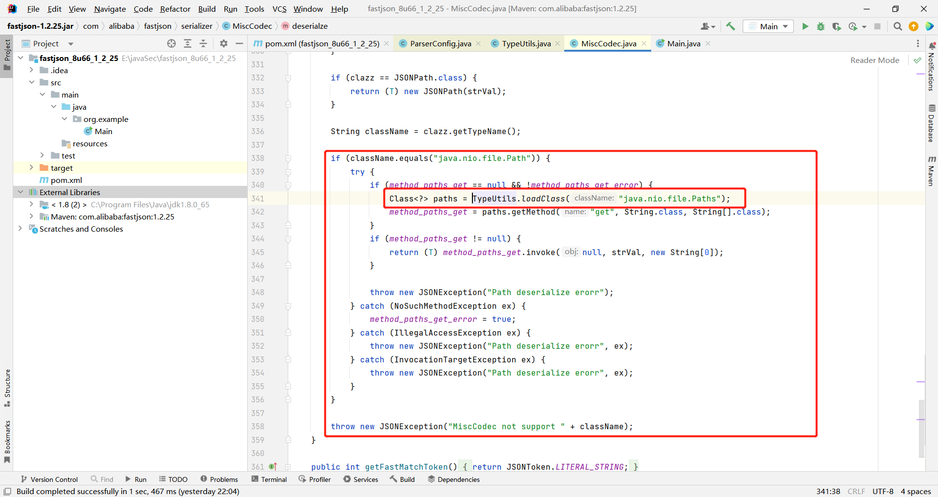Image resolution: width=938 pixels, height=497 pixels.
Task: Toggle tool window bars icon in status bar
Action: (7, 491)
